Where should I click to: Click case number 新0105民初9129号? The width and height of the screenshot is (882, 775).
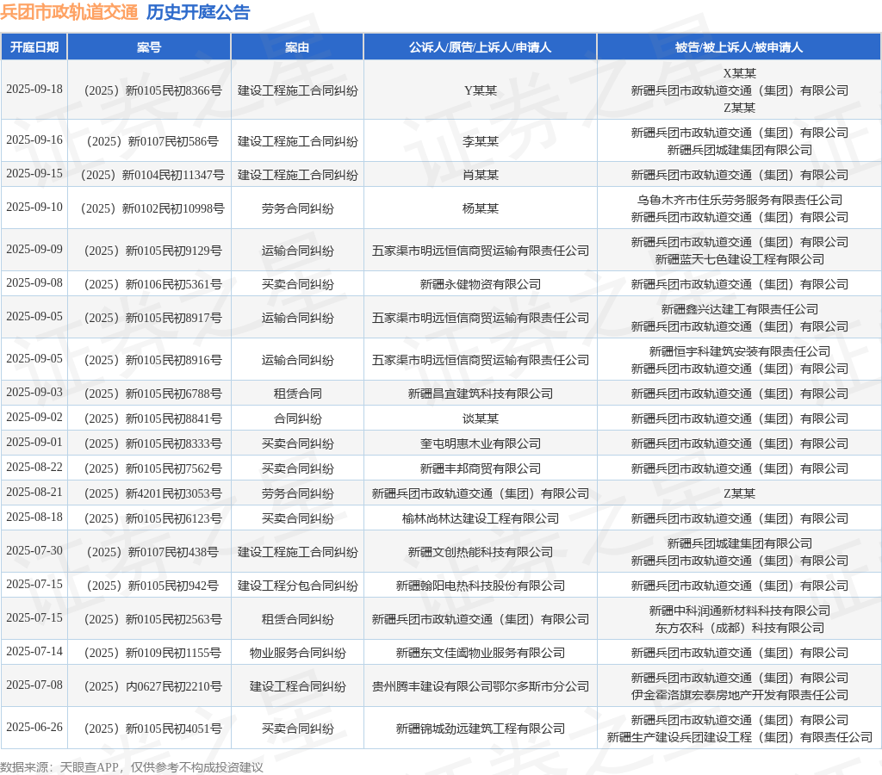(x=153, y=251)
